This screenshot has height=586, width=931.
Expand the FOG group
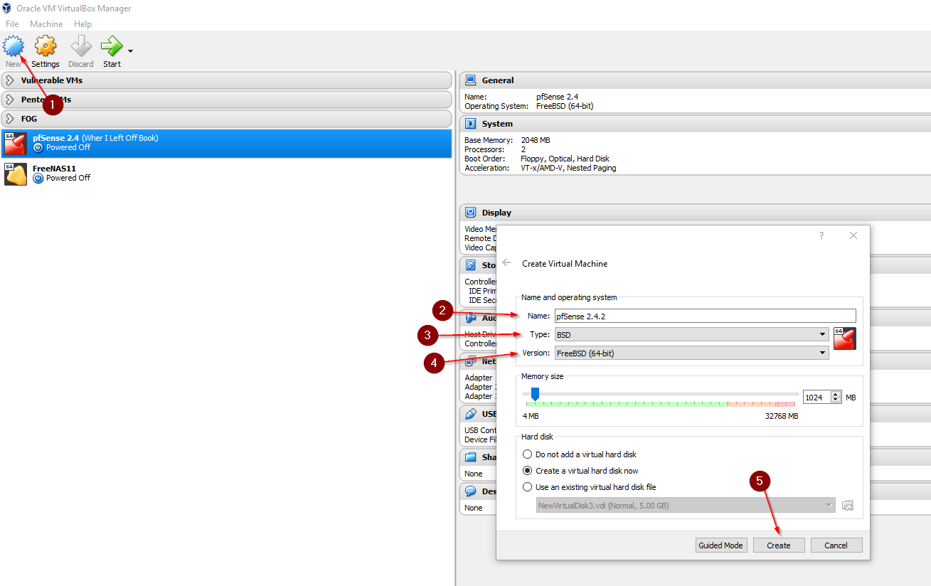(226, 119)
